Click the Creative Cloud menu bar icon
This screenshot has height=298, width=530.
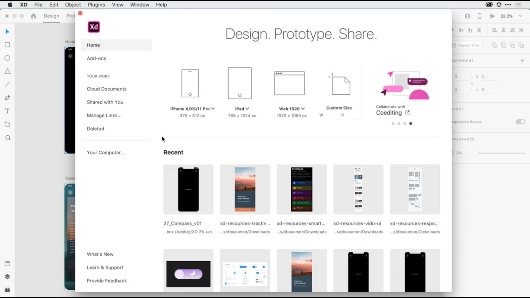tap(489, 5)
